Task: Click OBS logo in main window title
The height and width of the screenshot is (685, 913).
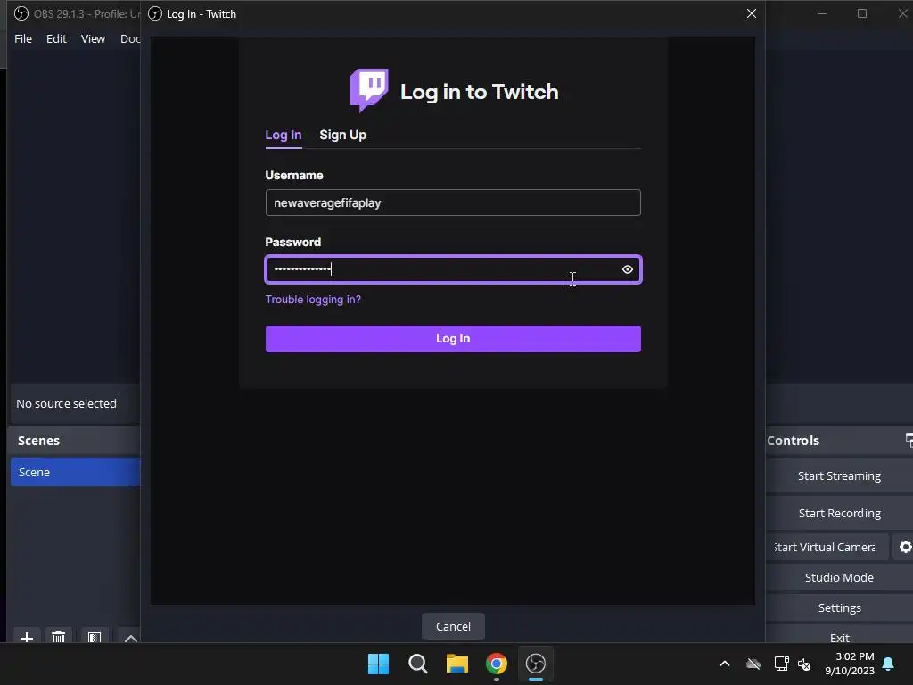Action: pos(21,13)
